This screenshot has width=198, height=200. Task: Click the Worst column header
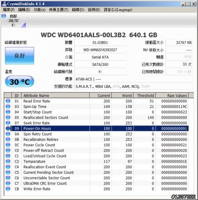(123, 95)
